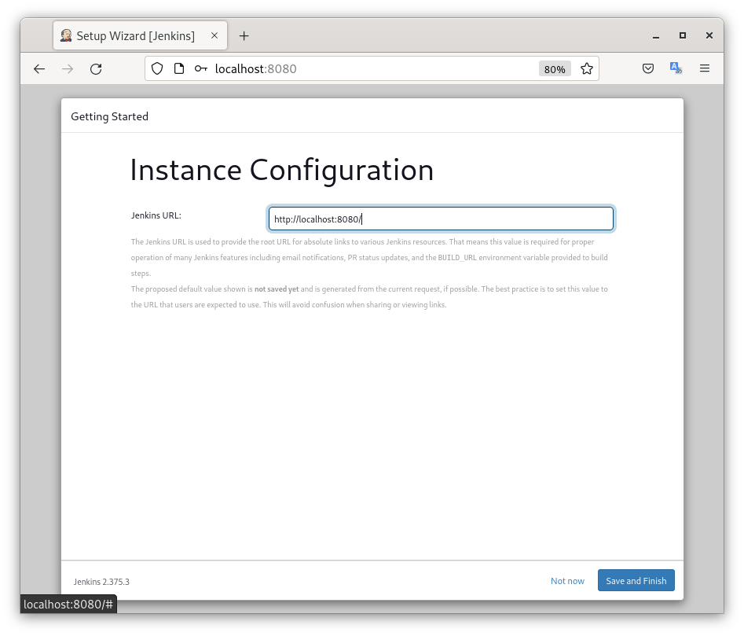744x636 pixels.
Task: Click the key icon in the address bar
Action: tap(201, 69)
